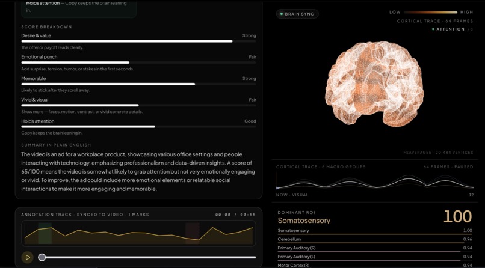Click the red highlighted annotation region
The image size is (485, 268).
click(x=192, y=233)
